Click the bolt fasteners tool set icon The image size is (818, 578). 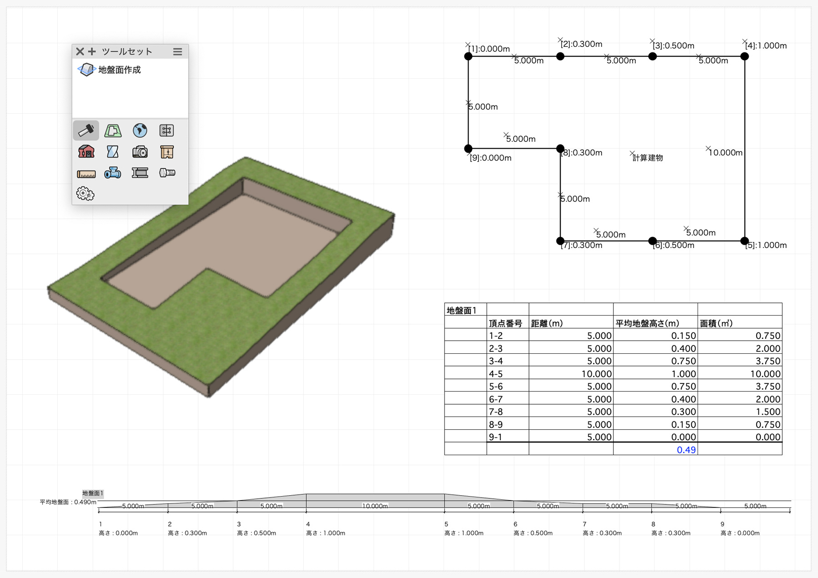167,173
